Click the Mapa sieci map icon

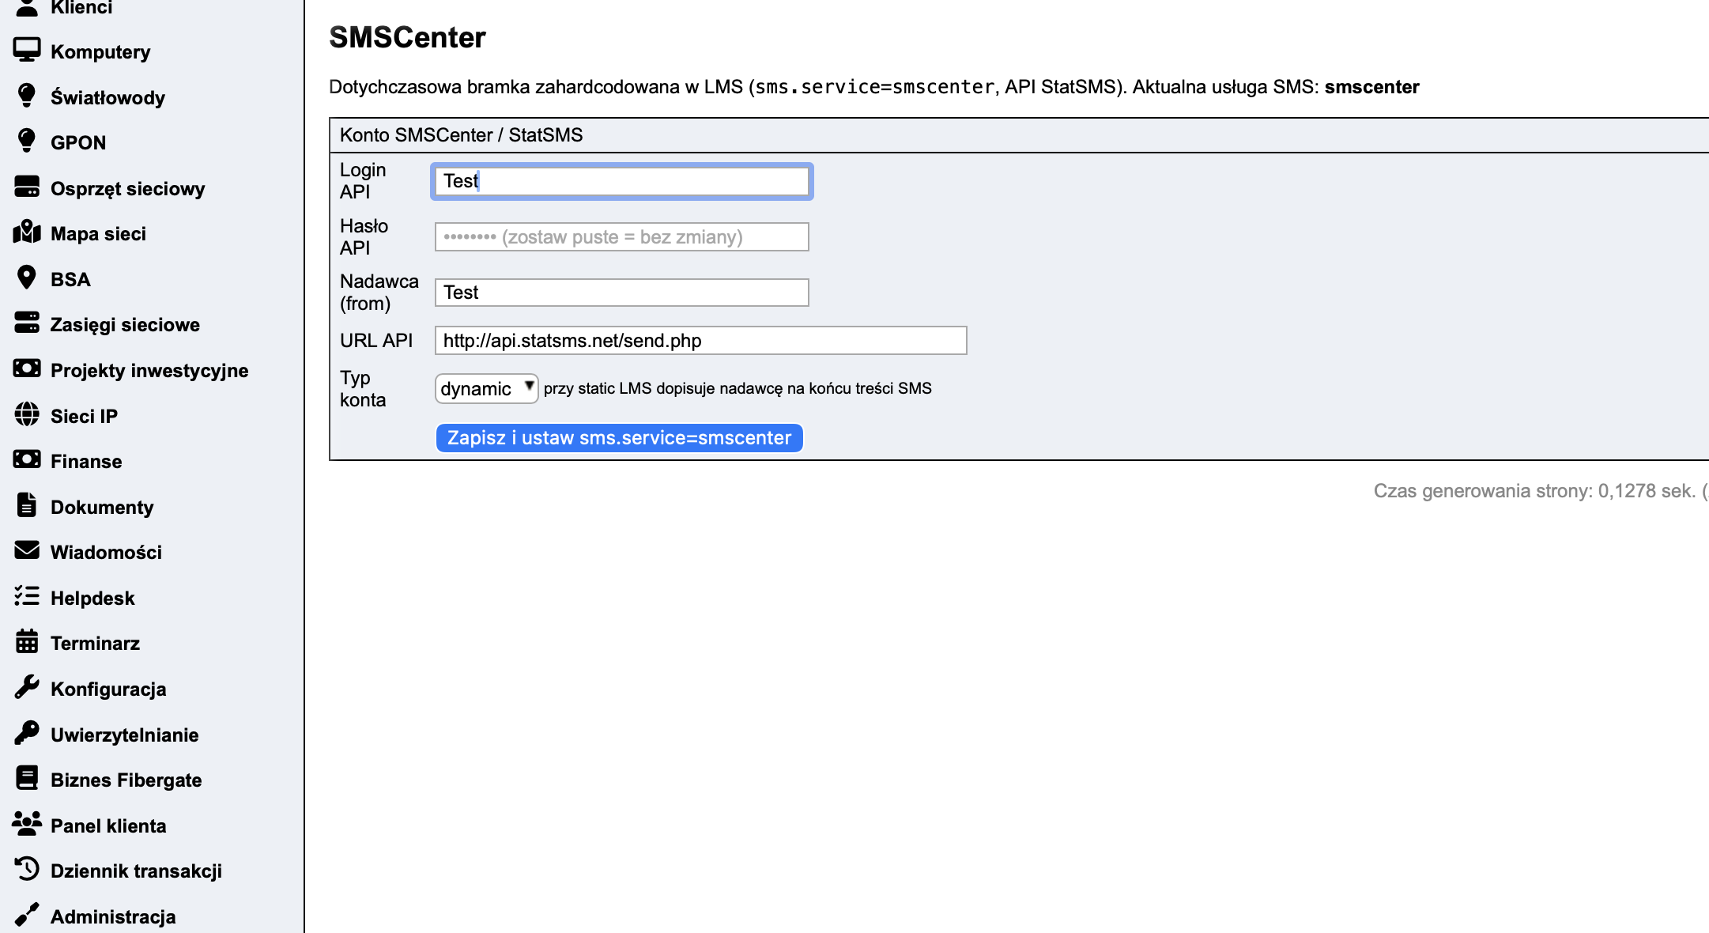pyautogui.click(x=27, y=232)
